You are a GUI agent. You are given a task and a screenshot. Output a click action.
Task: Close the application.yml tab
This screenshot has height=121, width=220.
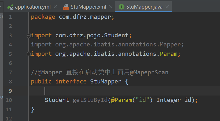coord(55,7)
